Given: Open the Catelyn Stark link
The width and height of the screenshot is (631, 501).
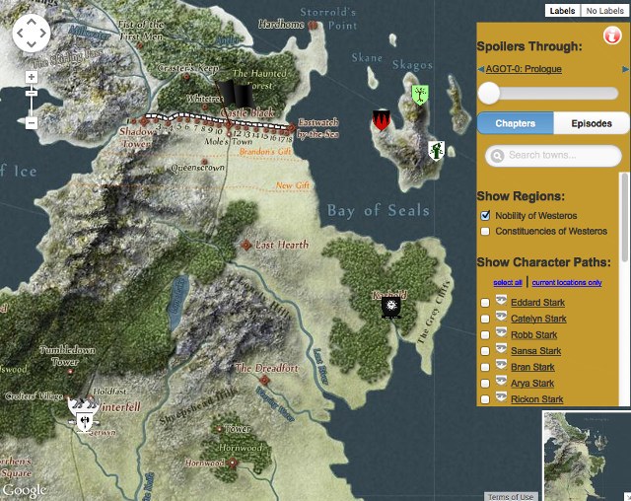Looking at the screenshot, I should tap(538, 319).
